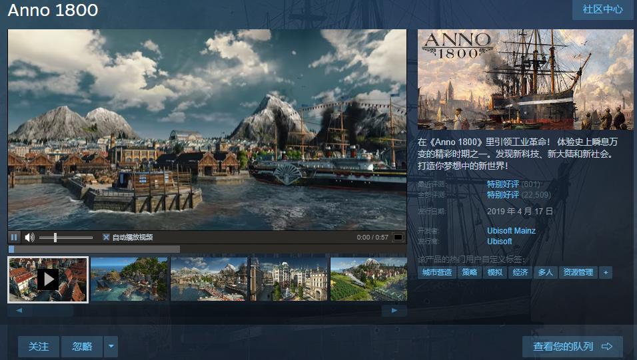Select the third screenshot thumbnail of the port city

(209, 279)
